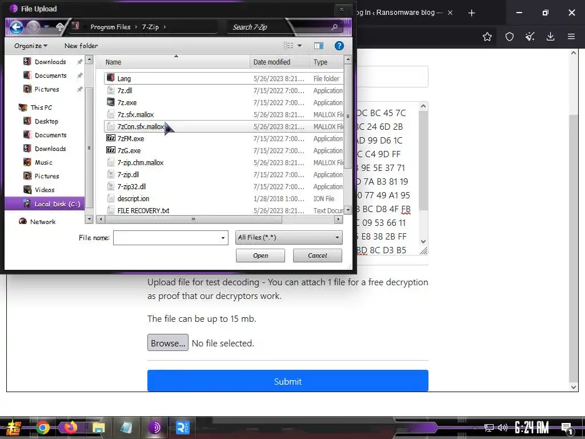Click the Open button
Image resolution: width=585 pixels, height=439 pixels.
point(261,256)
